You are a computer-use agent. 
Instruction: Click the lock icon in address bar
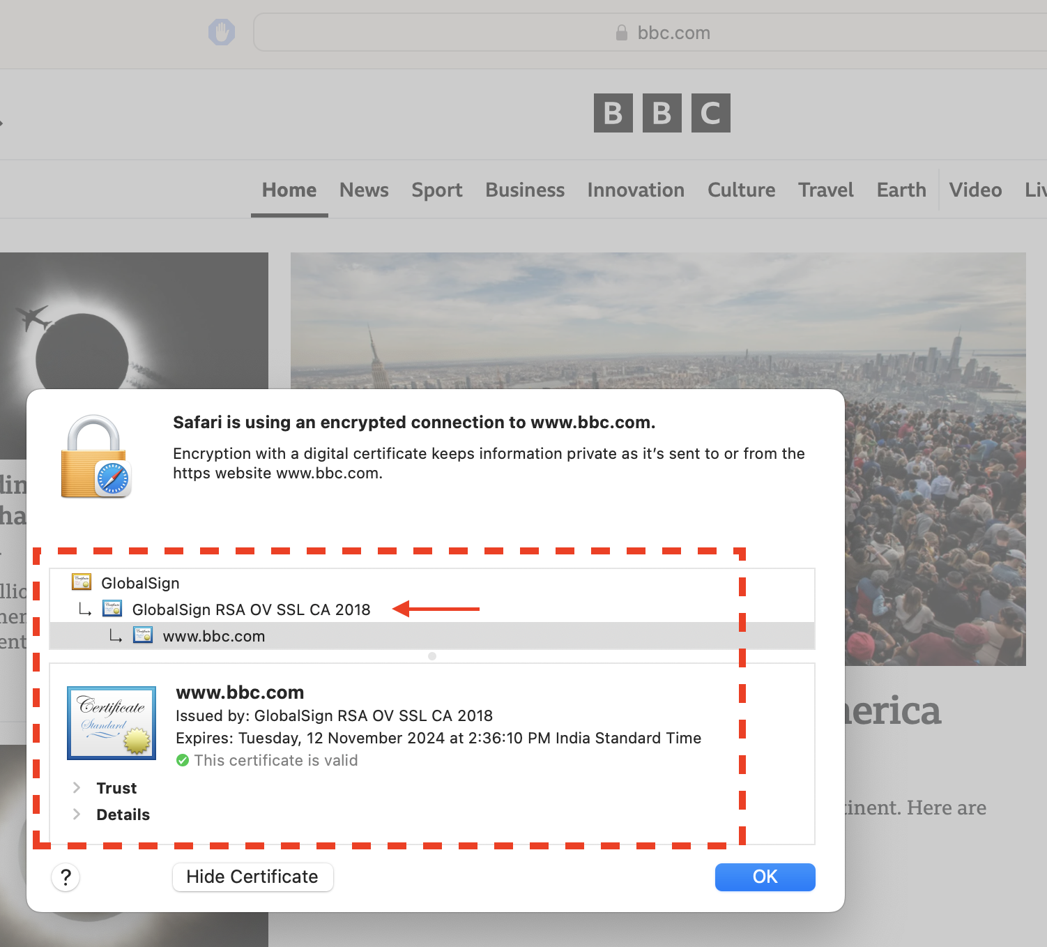(x=621, y=33)
